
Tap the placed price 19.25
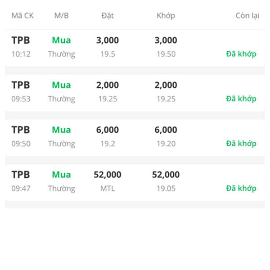[x=108, y=99]
